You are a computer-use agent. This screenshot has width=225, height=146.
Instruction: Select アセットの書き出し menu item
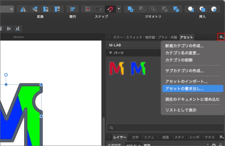point(184,88)
